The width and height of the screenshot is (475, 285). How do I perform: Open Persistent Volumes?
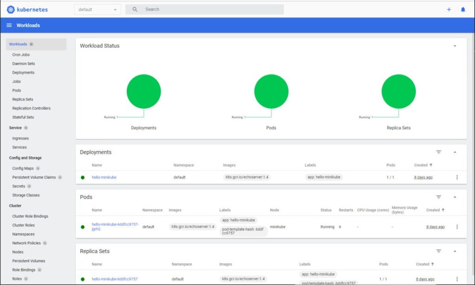coord(29,261)
